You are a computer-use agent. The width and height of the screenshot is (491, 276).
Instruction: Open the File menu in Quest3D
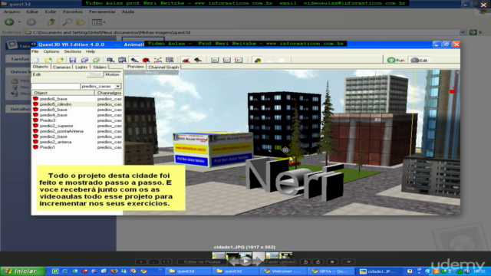(x=35, y=51)
